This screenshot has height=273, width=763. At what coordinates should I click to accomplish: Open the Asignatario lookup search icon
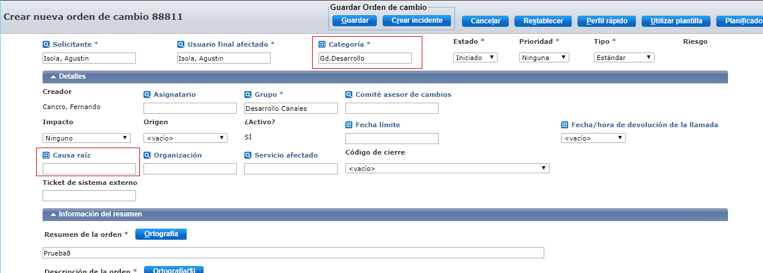pos(147,94)
